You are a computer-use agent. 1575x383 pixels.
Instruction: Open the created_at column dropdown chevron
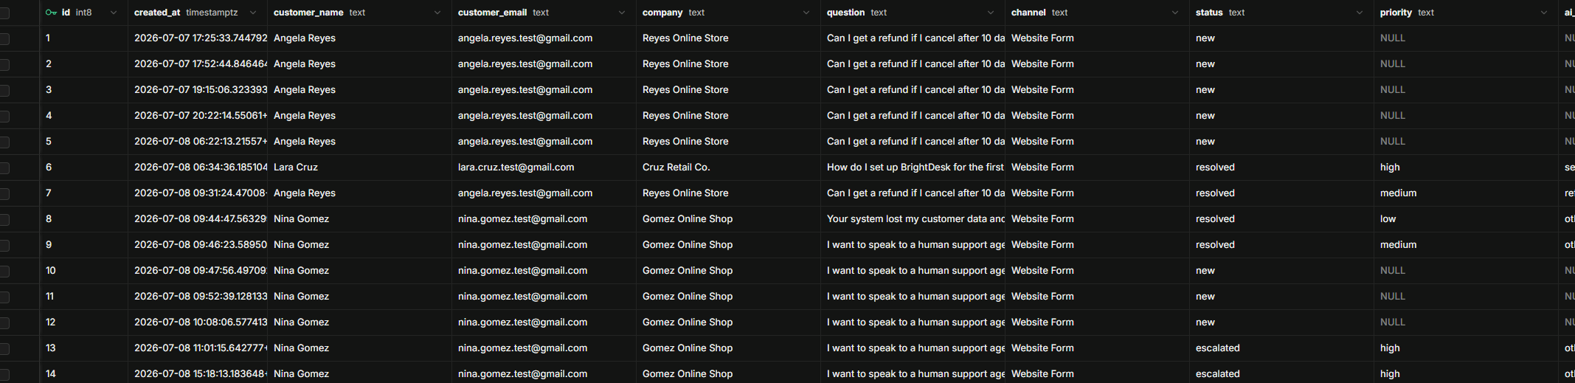coord(253,13)
